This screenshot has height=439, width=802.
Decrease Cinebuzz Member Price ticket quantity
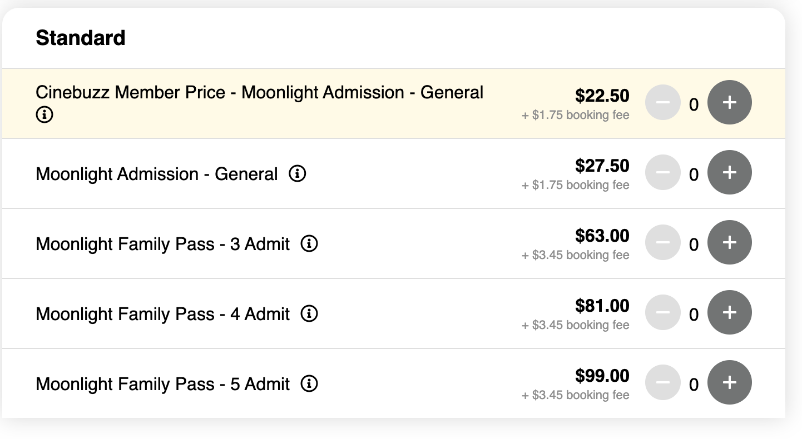point(662,102)
